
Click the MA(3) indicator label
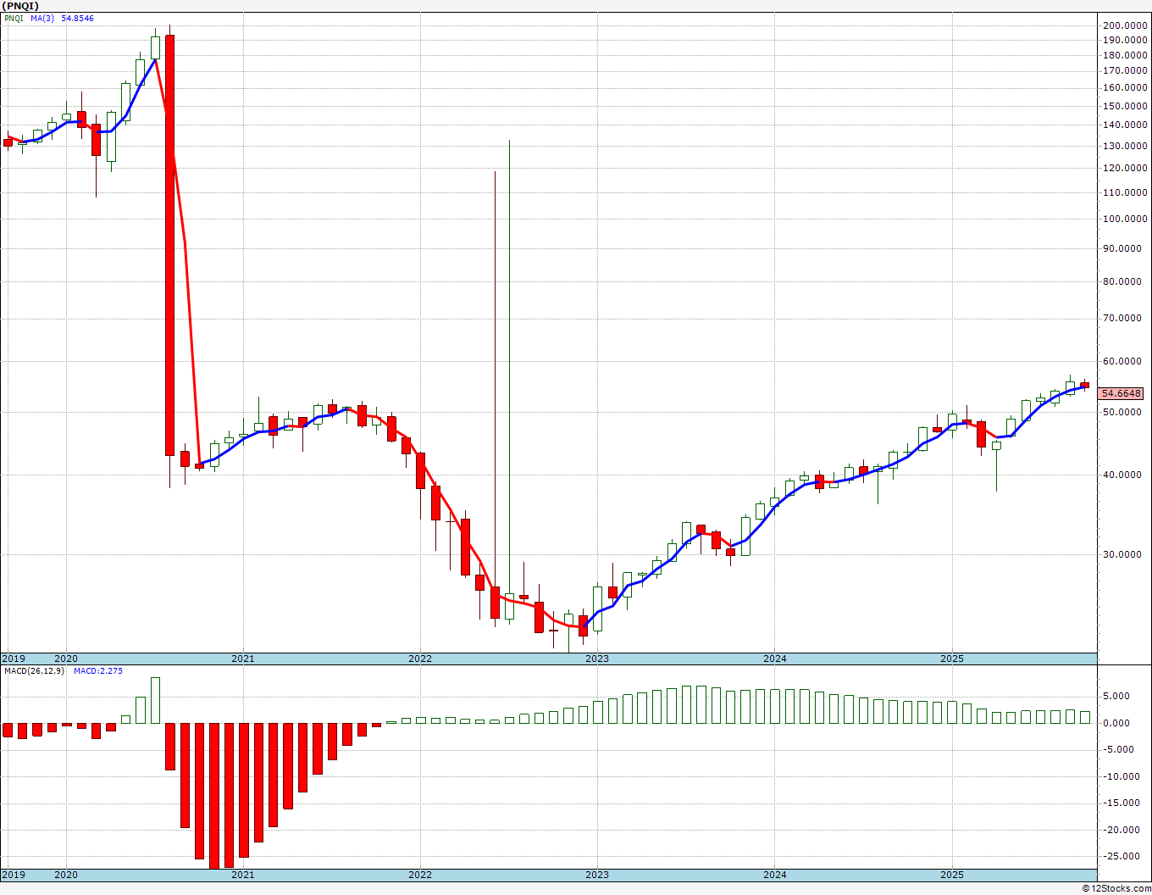coord(42,18)
